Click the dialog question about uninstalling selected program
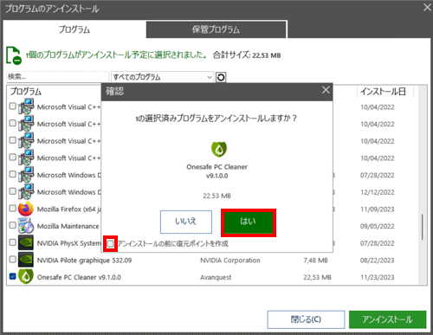Viewport: 433px width, 335px height. click(x=216, y=119)
